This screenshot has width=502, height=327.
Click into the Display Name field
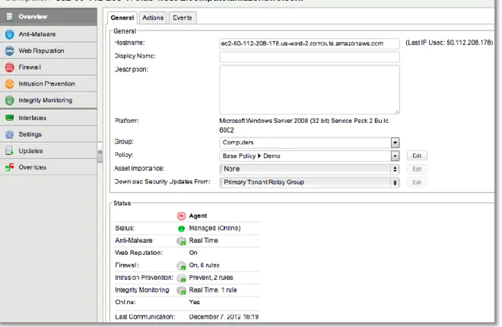click(310, 57)
